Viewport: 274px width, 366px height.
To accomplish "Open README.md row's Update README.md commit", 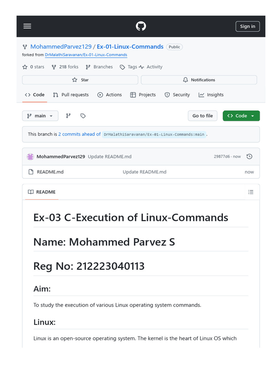I will (x=144, y=172).
